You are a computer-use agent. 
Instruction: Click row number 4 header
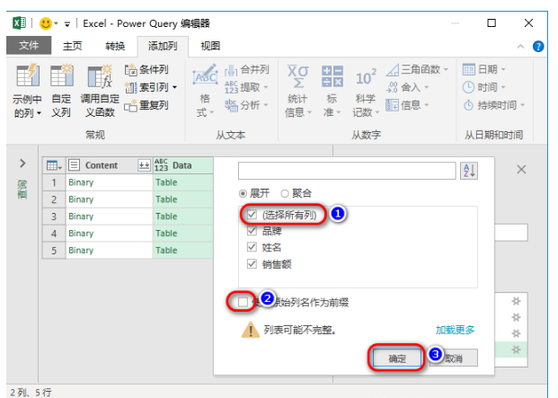[x=54, y=234]
